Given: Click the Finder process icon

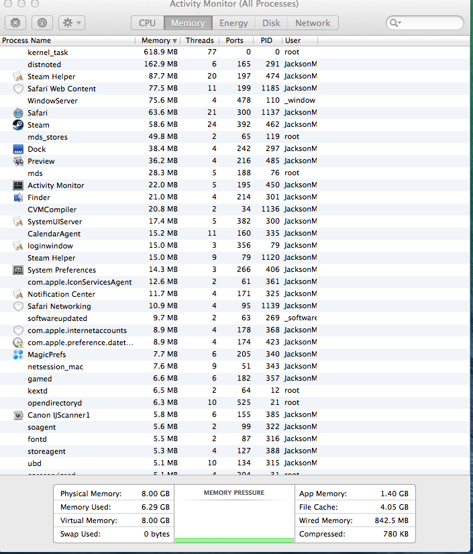Looking at the screenshot, I should pyautogui.click(x=18, y=197).
